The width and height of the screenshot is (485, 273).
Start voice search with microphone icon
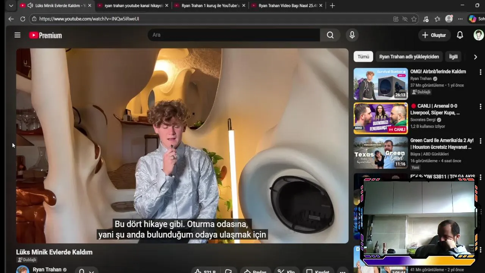point(352,35)
